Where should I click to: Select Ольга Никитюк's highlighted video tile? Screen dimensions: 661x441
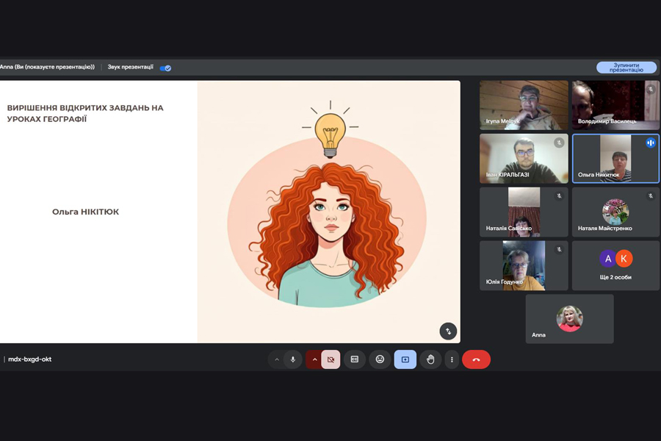click(615, 158)
